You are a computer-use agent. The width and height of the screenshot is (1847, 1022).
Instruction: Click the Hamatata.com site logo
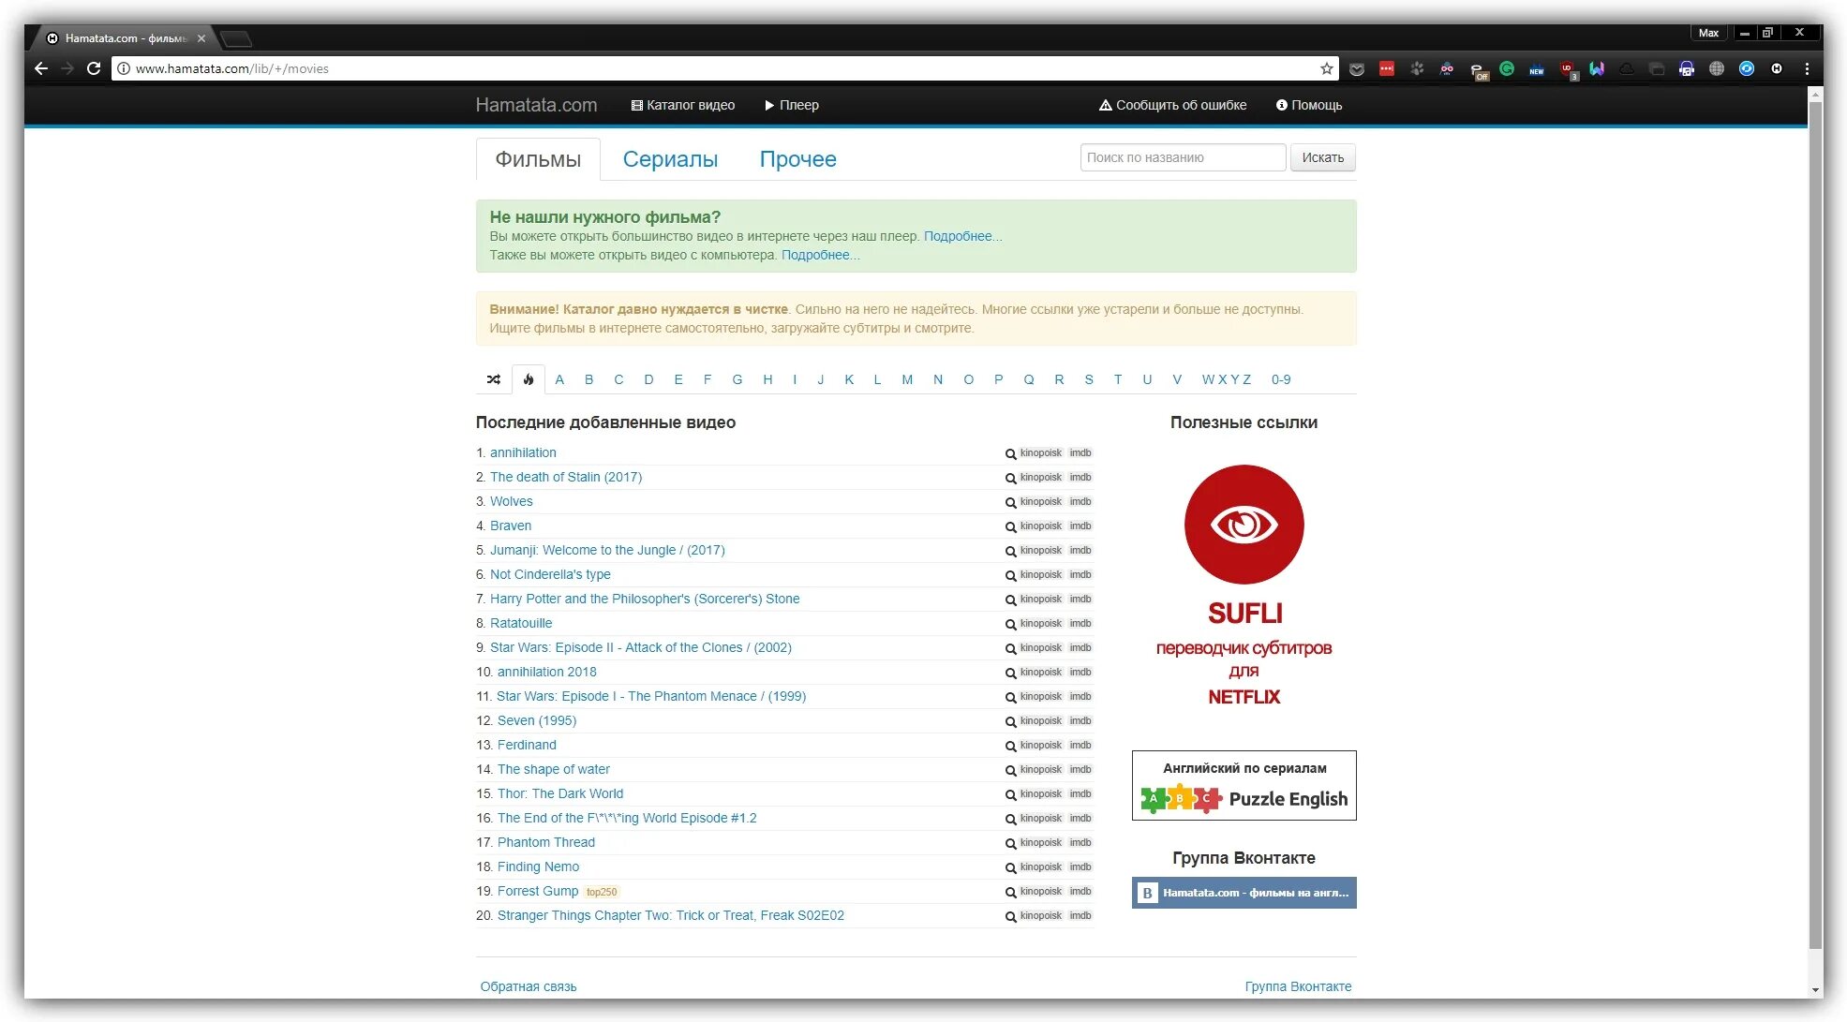(x=536, y=105)
